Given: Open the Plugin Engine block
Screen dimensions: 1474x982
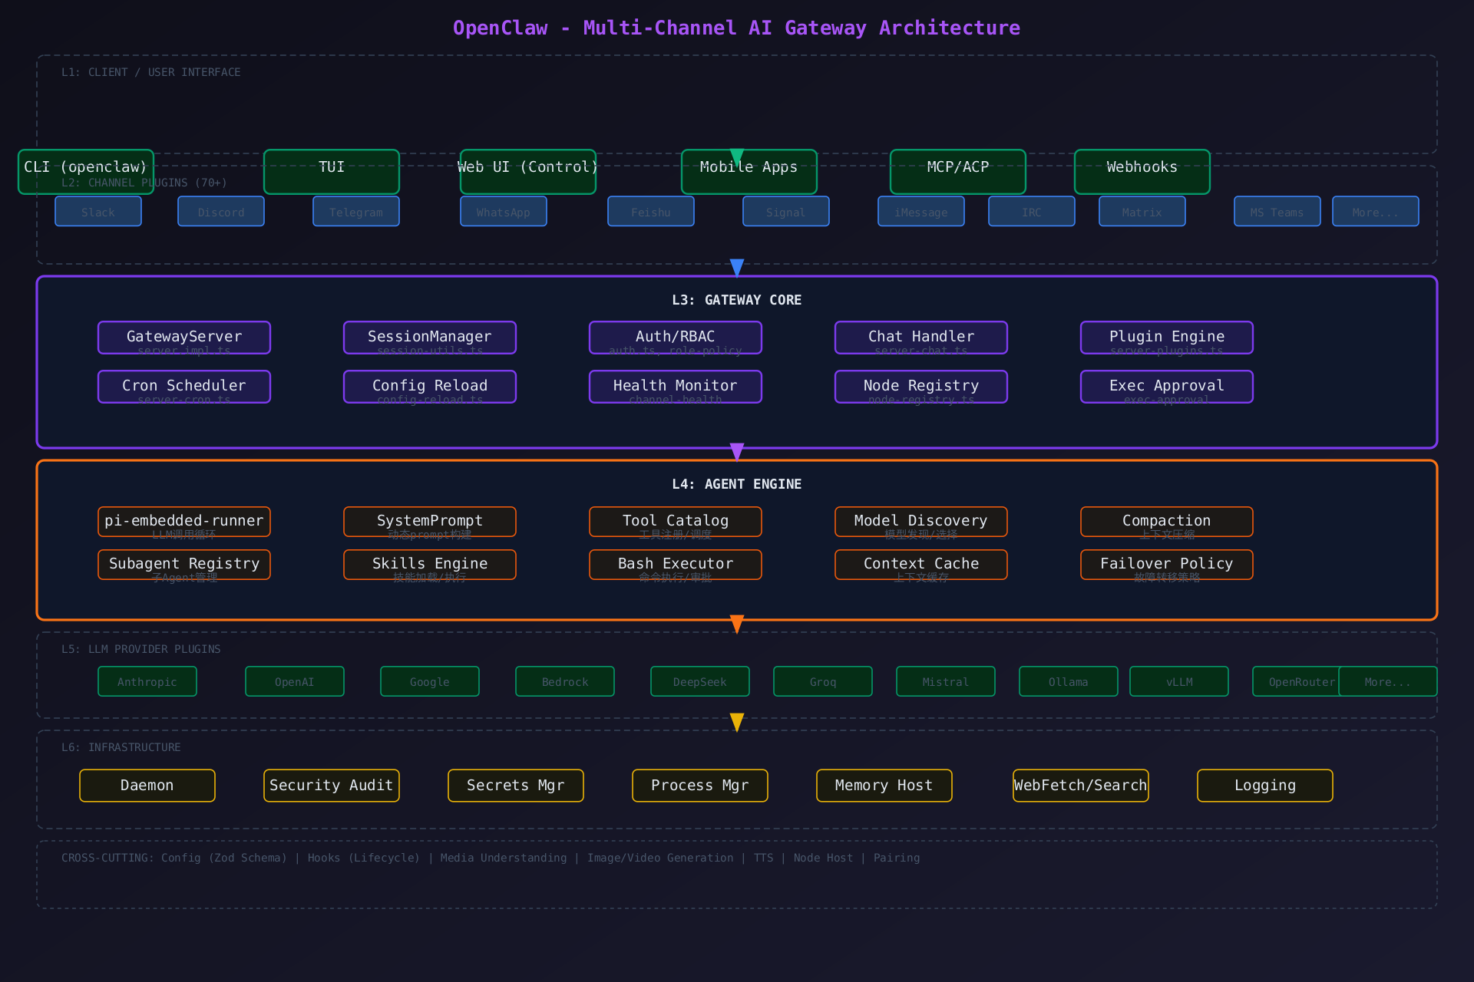Looking at the screenshot, I should 1167,338.
